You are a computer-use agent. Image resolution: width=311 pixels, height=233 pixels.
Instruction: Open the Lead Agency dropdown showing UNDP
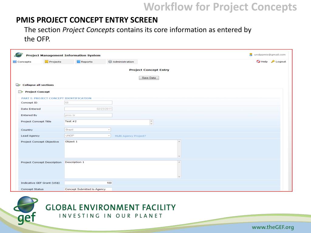pos(87,136)
